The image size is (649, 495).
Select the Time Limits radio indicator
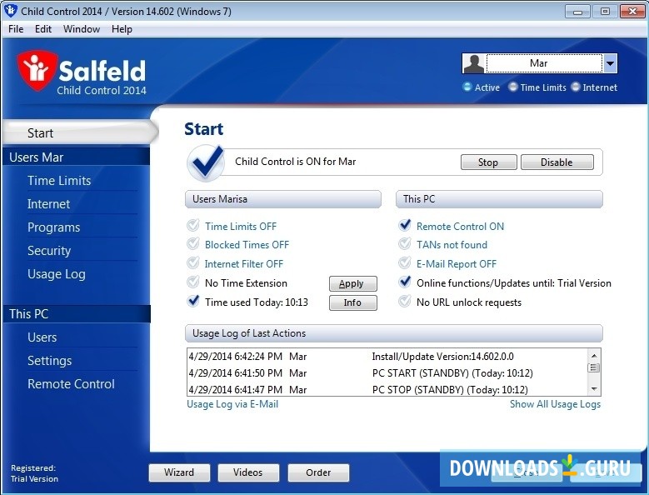(x=513, y=87)
